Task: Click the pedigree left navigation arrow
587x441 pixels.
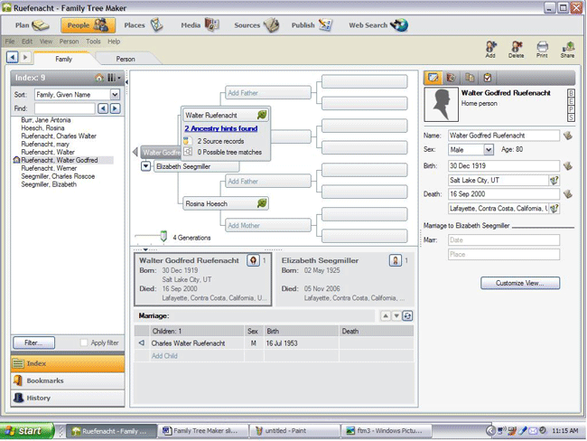Action: tap(135, 152)
